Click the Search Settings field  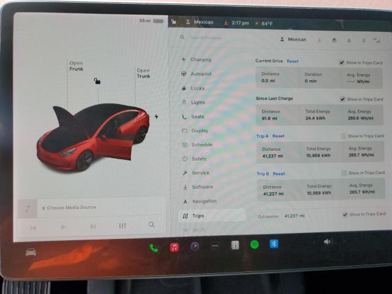(x=206, y=38)
